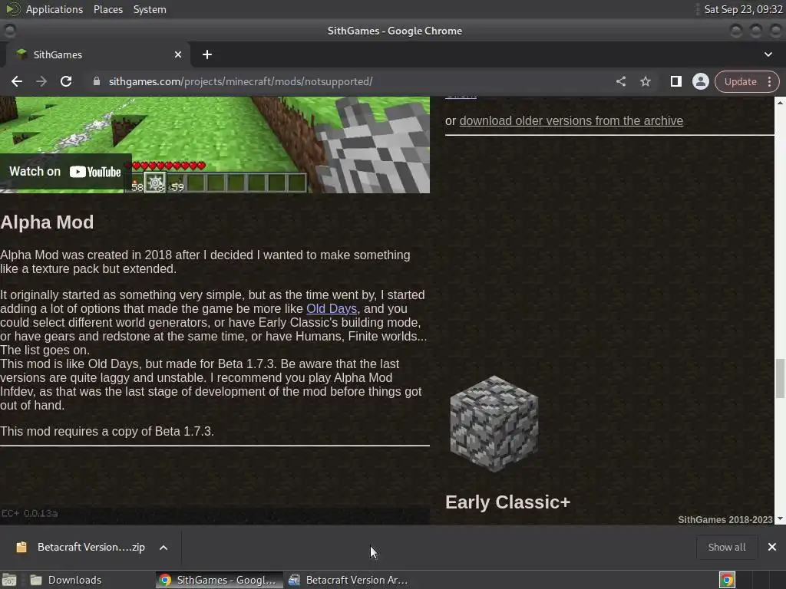Image resolution: width=786 pixels, height=589 pixels.
Task: Click the scrollbar up arrow
Action: pyautogui.click(x=780, y=102)
